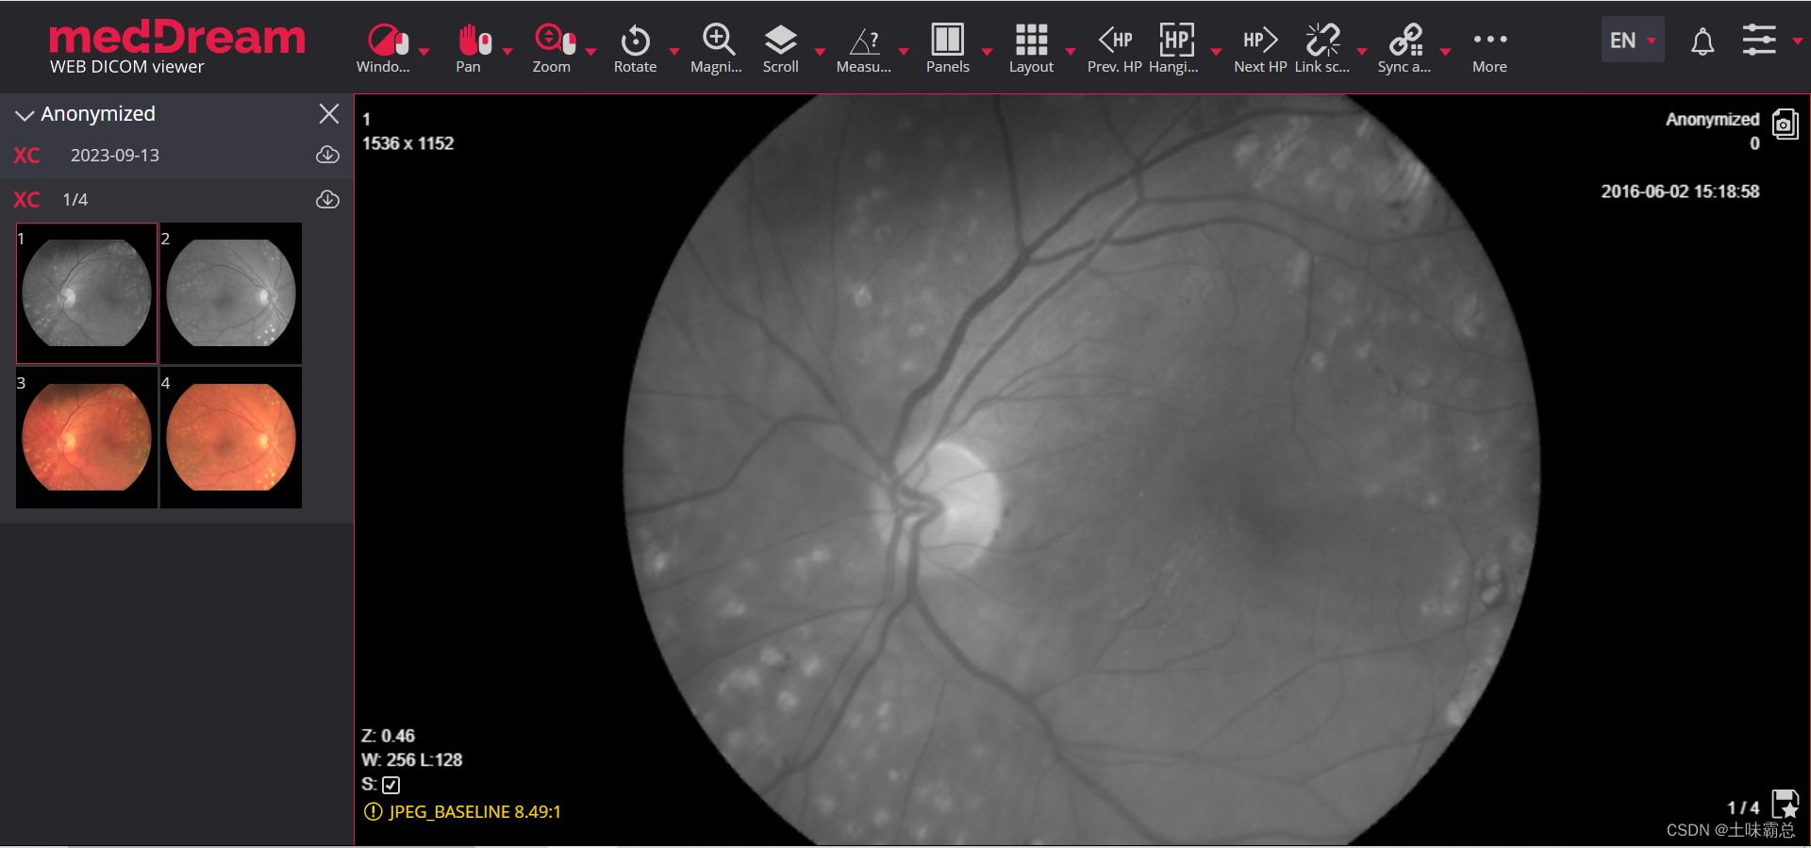Toggle the Panels view
Screen dimensions: 1811x848
(x=948, y=48)
